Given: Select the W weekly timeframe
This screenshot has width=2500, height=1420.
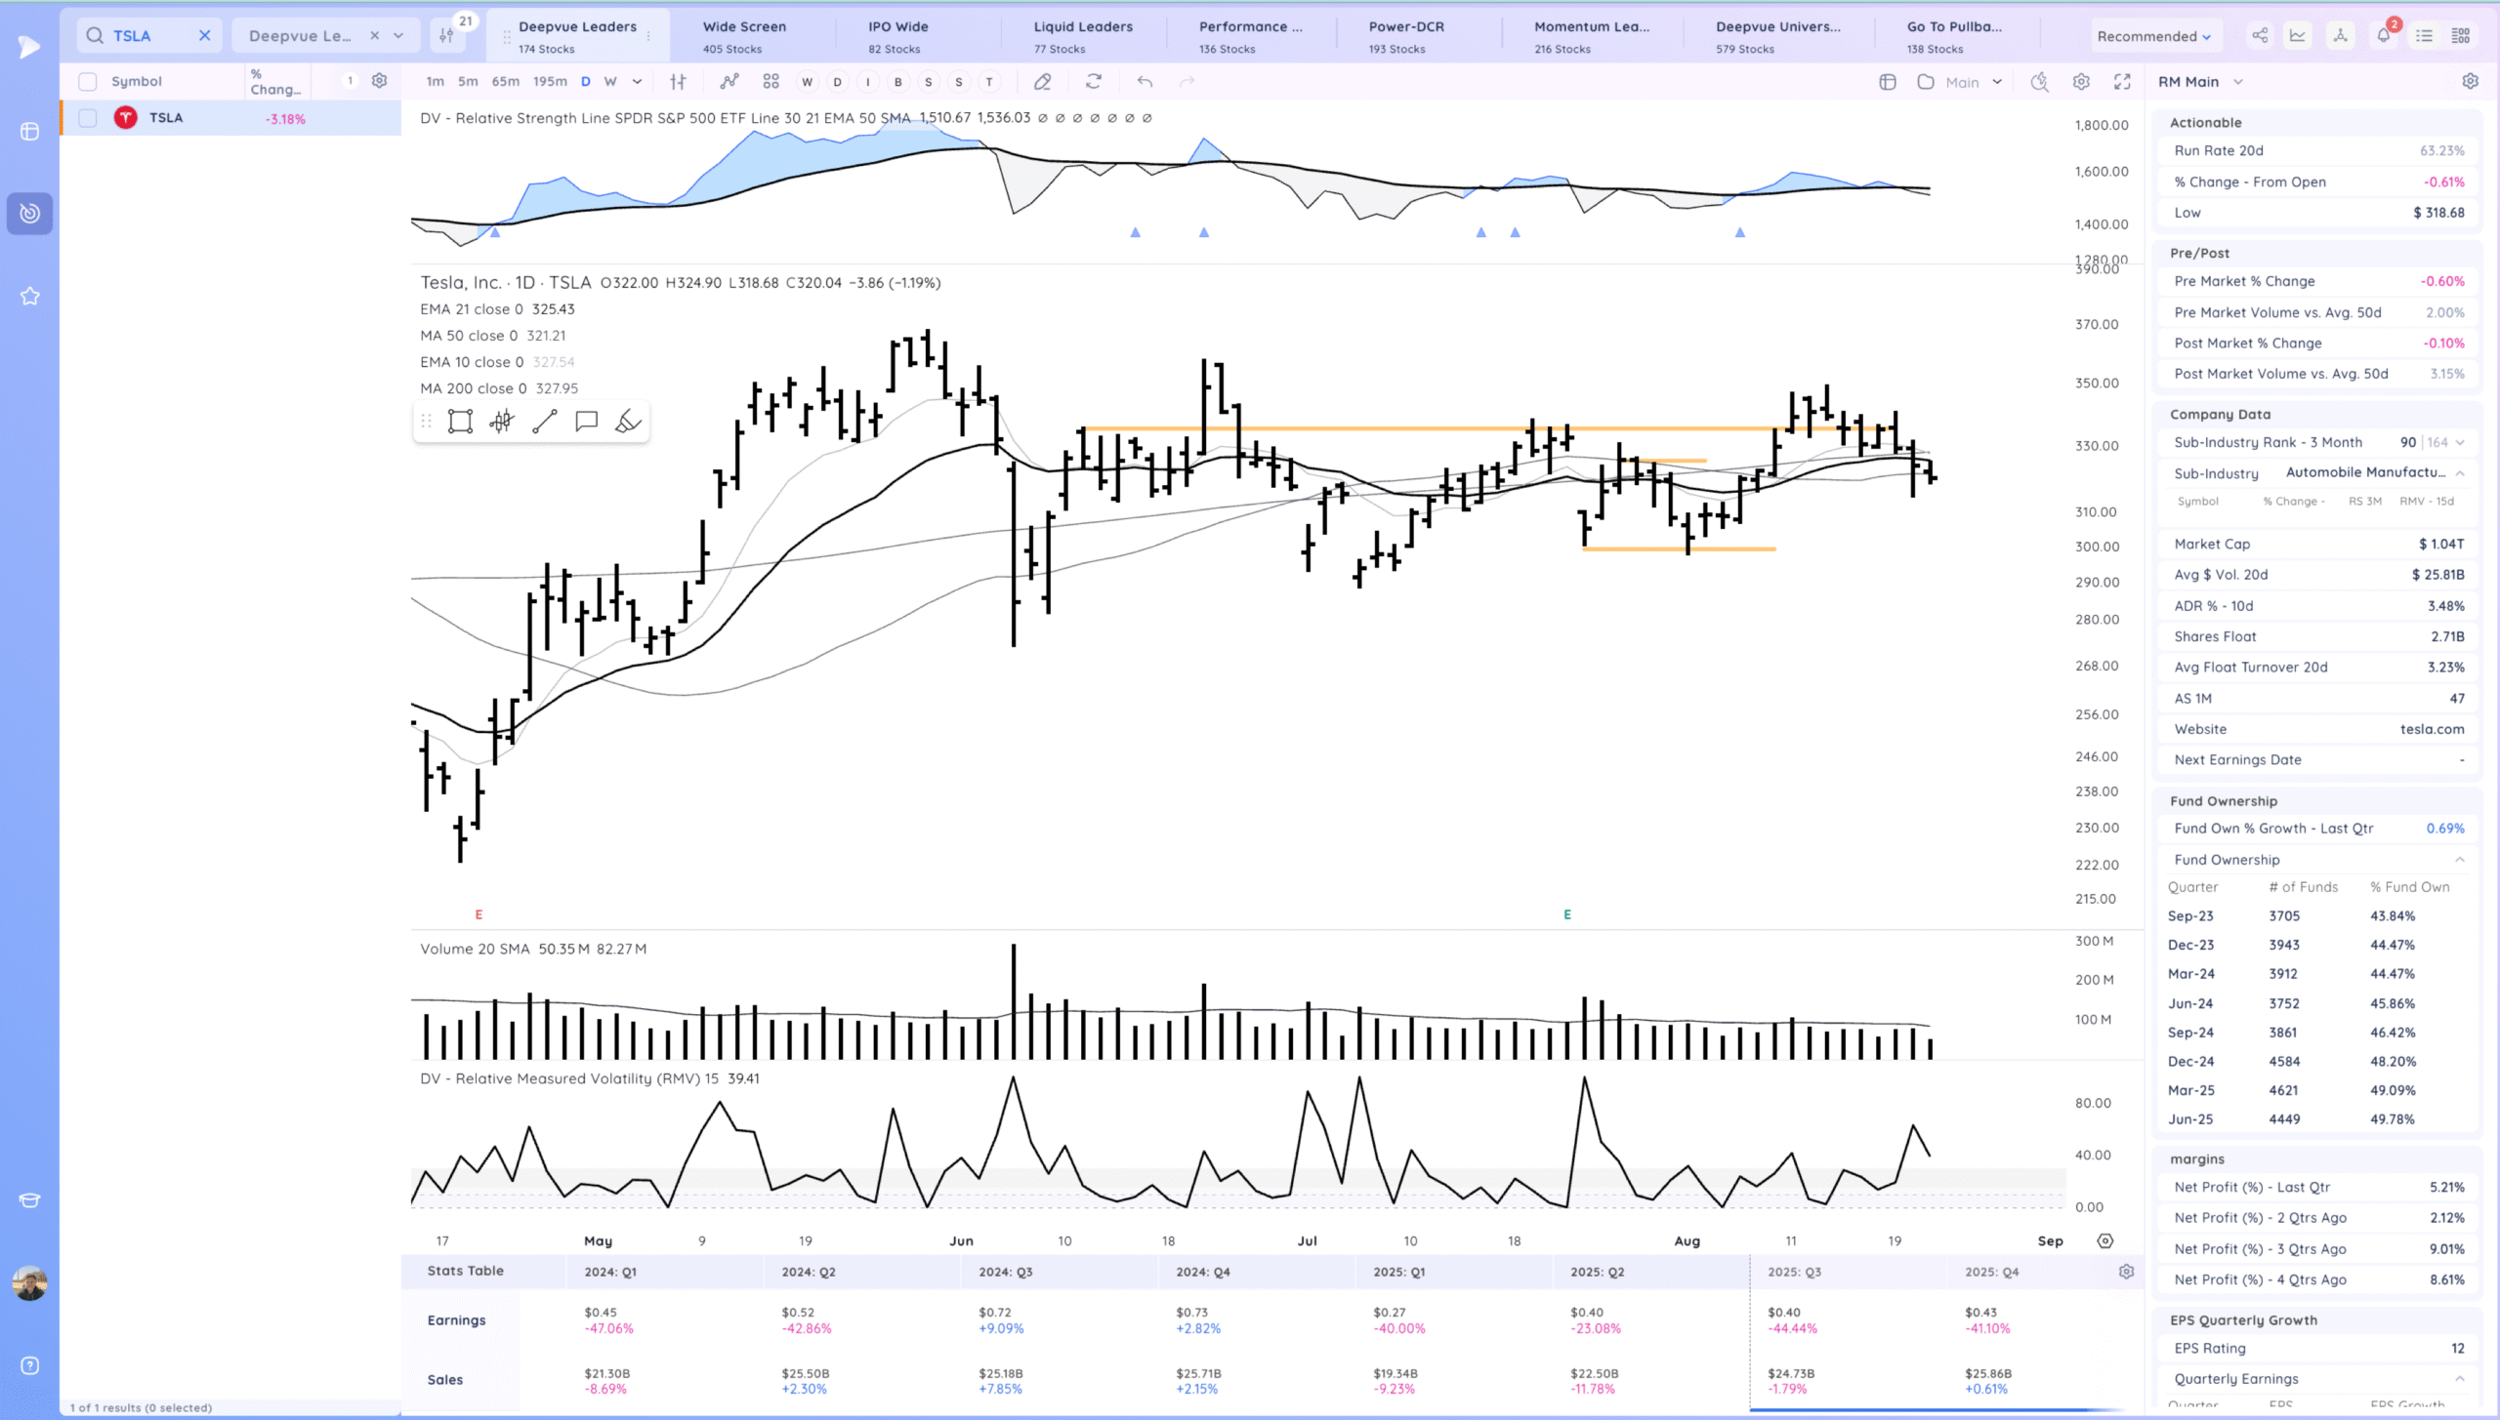Looking at the screenshot, I should (x=610, y=81).
